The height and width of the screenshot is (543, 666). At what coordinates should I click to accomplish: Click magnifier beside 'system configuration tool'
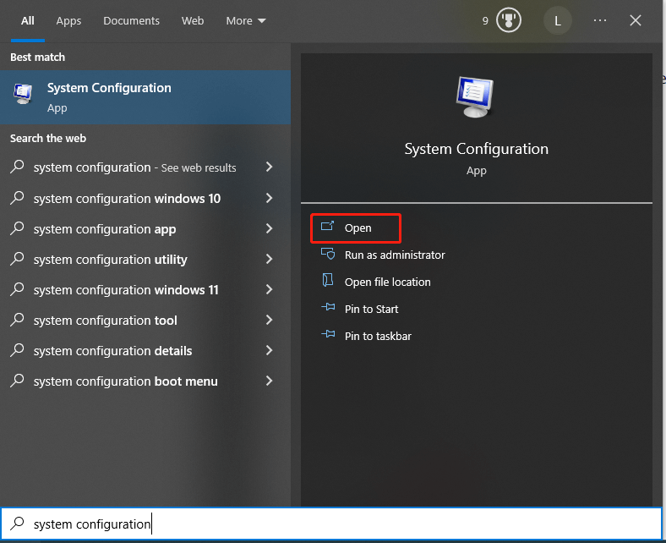pyautogui.click(x=17, y=320)
